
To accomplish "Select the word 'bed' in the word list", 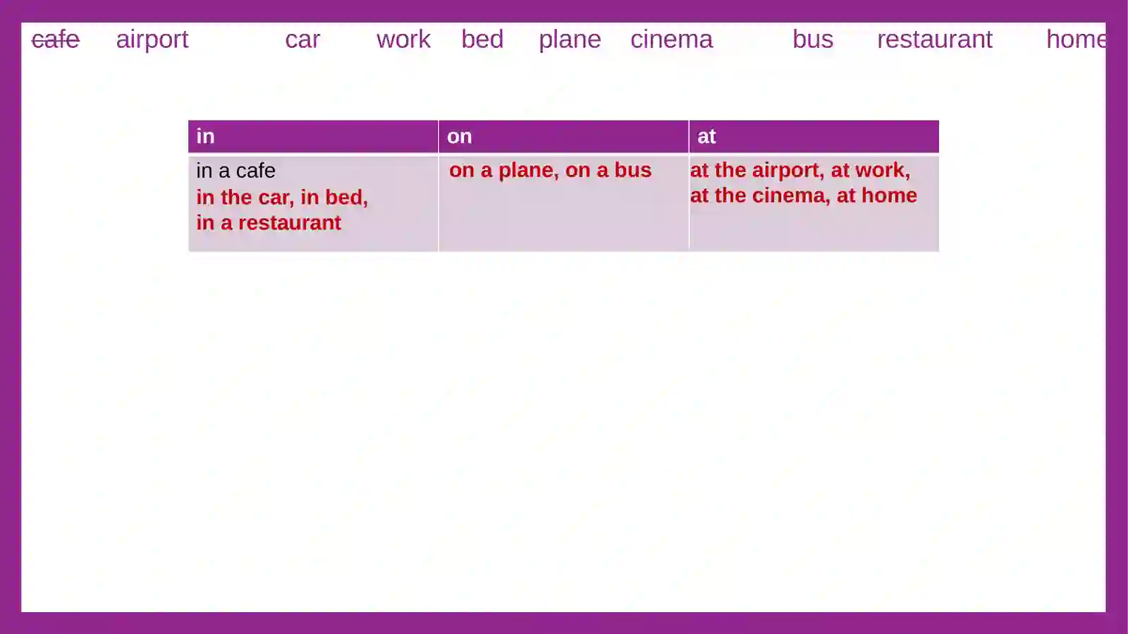I will [482, 39].
